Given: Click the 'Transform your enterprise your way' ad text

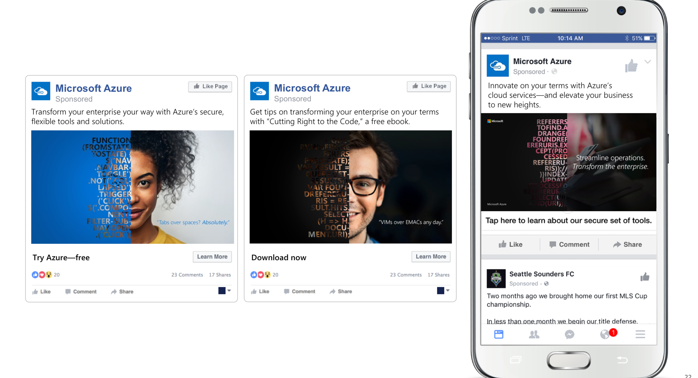Looking at the screenshot, I should click(128, 117).
